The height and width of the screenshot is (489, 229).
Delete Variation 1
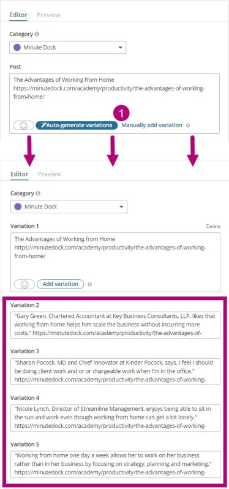tap(213, 226)
